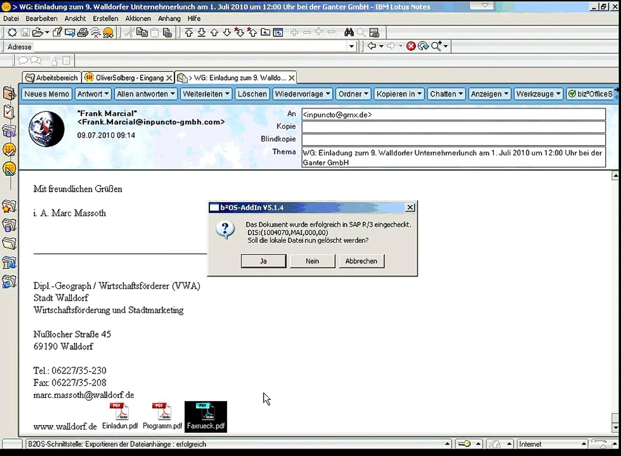Click the Paste clipboard icon
The image size is (621, 456).
point(155,33)
